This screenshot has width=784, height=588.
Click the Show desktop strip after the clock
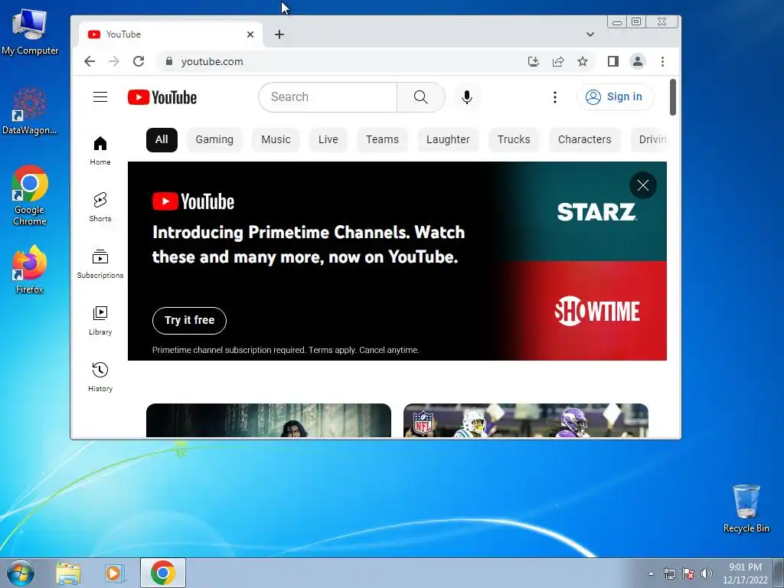[x=779, y=573]
